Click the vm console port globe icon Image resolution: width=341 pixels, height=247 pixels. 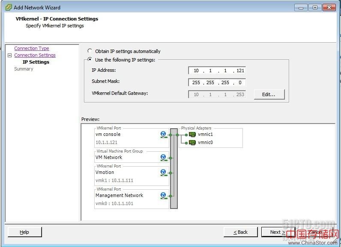163,135
